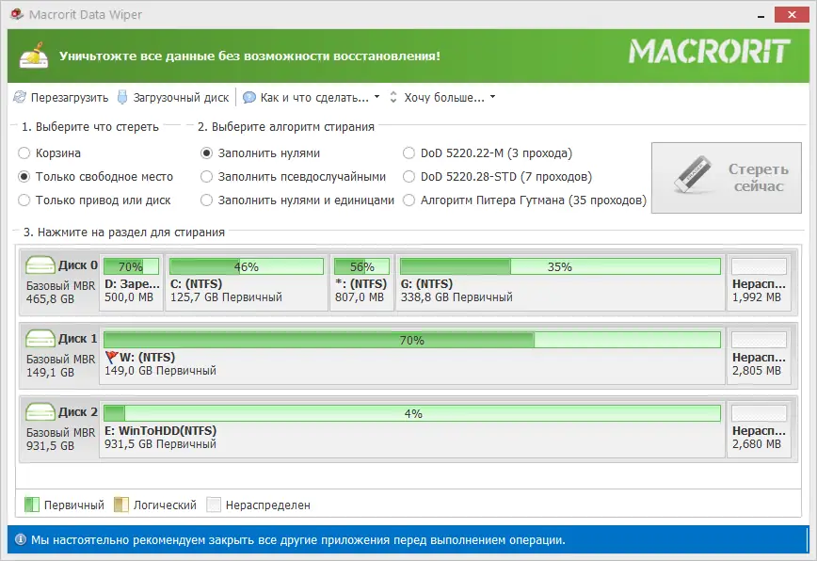Click the red flag icon on W: partition
This screenshot has width=817, height=561.
click(111, 357)
